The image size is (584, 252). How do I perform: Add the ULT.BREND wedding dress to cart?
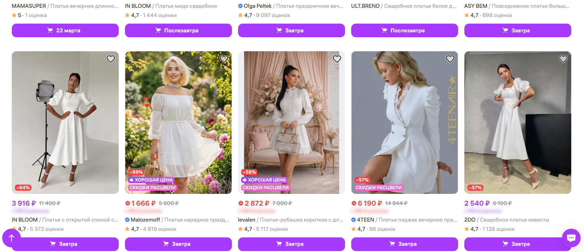(404, 30)
